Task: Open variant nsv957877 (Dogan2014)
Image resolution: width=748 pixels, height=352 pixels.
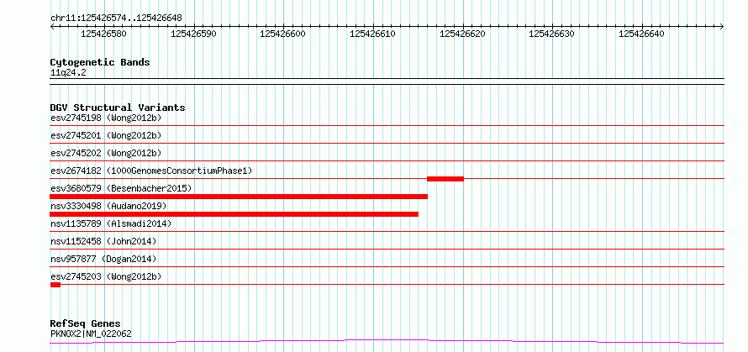Action: (x=103, y=259)
